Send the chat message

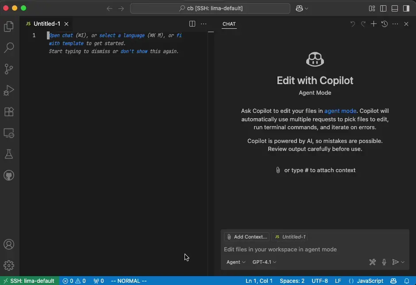(395, 262)
